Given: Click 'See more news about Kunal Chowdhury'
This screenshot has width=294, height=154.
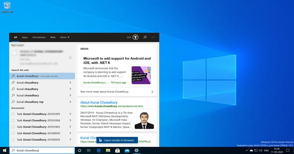Looking at the screenshot, I should [104, 92].
